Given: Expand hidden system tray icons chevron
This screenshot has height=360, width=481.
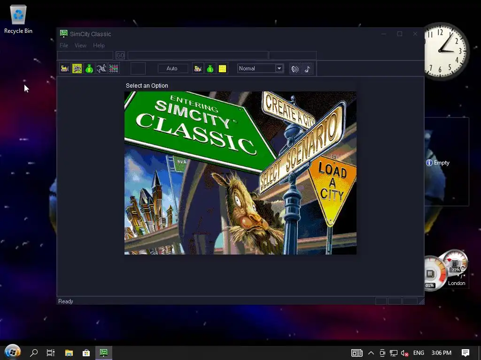Looking at the screenshot, I should point(371,353).
